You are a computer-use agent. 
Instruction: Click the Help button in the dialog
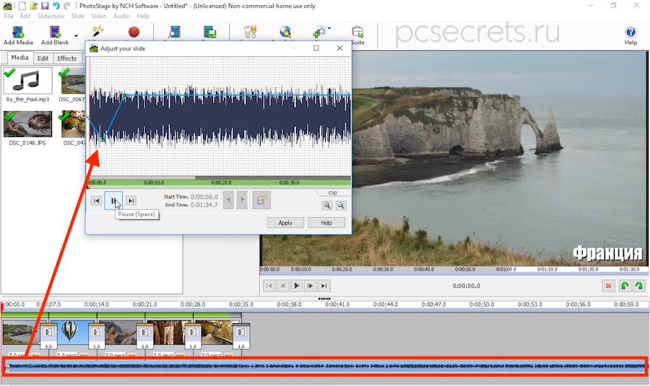click(326, 223)
